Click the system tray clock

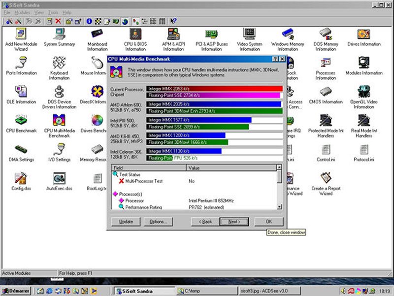click(385, 291)
